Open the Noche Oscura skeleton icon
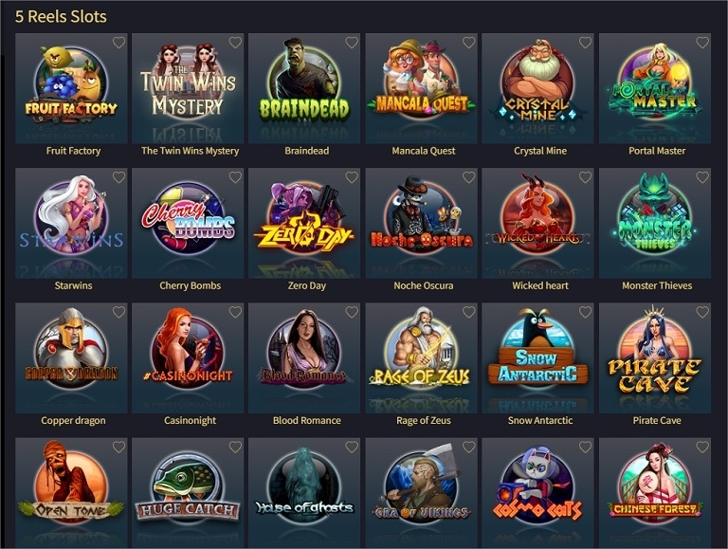This screenshot has width=728, height=549. tap(422, 223)
